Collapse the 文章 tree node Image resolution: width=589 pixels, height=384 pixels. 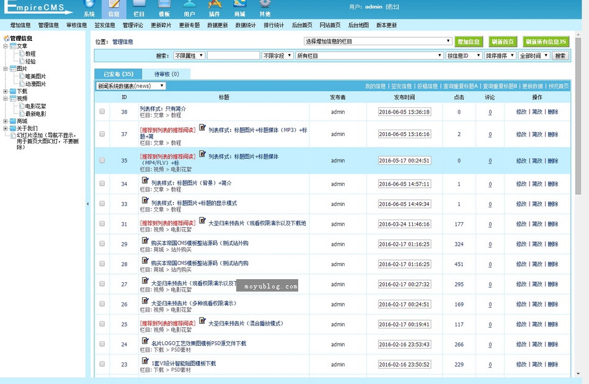pyautogui.click(x=6, y=46)
